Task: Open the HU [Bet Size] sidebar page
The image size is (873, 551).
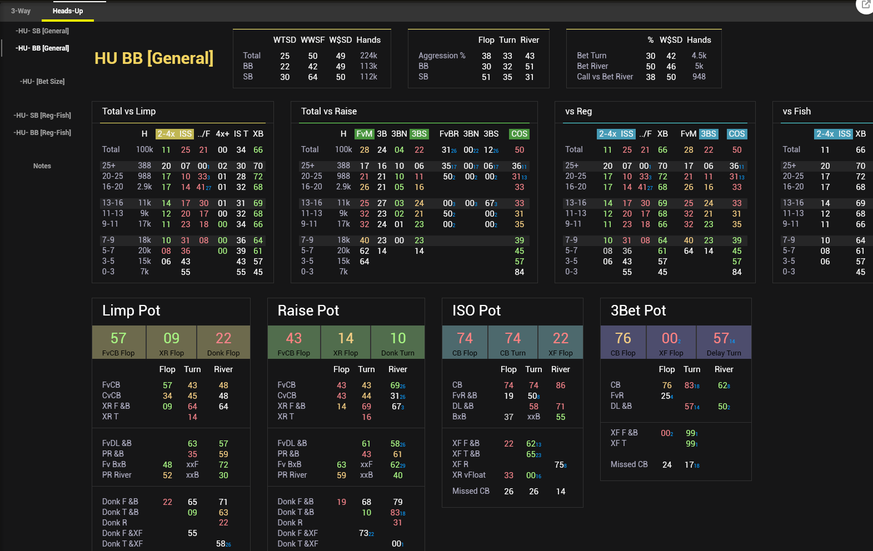Action: [x=42, y=82]
